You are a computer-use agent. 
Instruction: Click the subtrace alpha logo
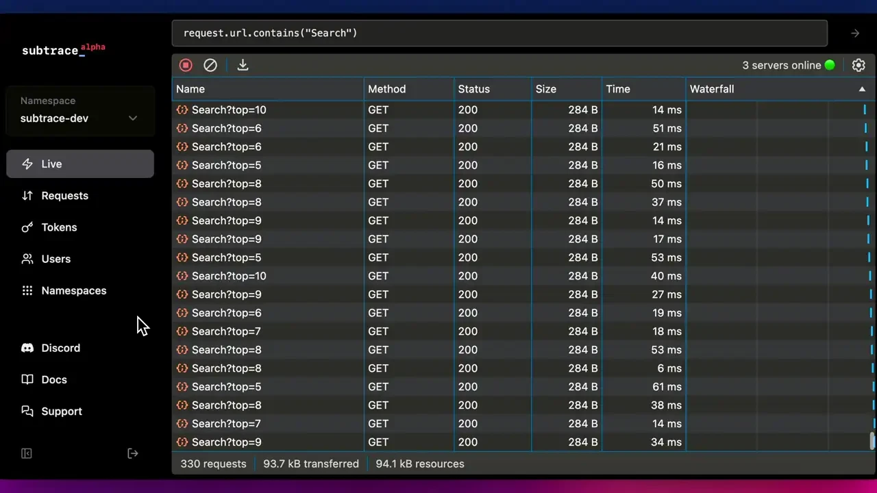pos(64,49)
